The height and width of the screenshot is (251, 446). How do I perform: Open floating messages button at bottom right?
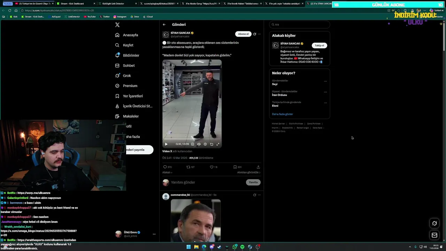click(x=435, y=235)
